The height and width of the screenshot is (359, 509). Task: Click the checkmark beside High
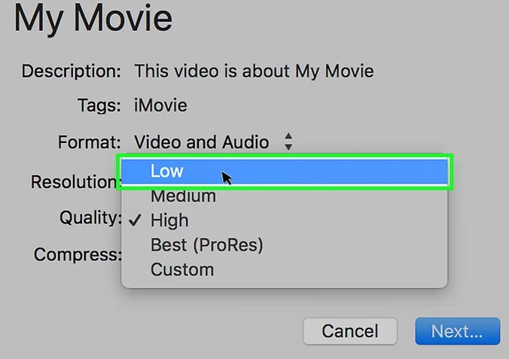[x=136, y=221]
